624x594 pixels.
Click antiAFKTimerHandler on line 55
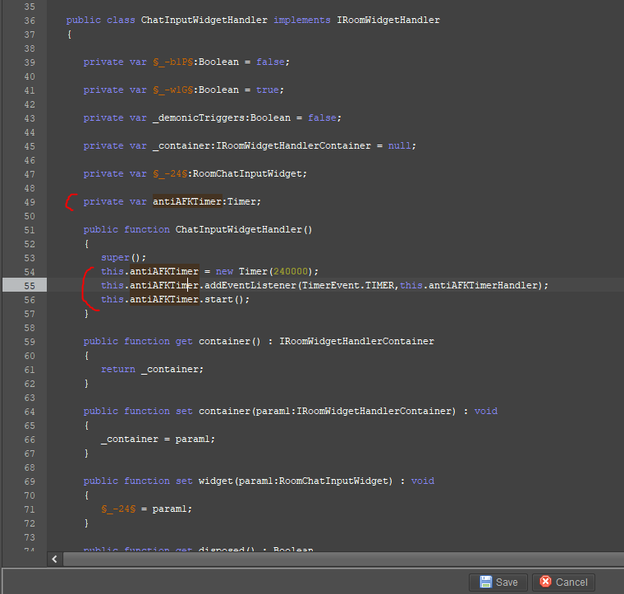(483, 285)
